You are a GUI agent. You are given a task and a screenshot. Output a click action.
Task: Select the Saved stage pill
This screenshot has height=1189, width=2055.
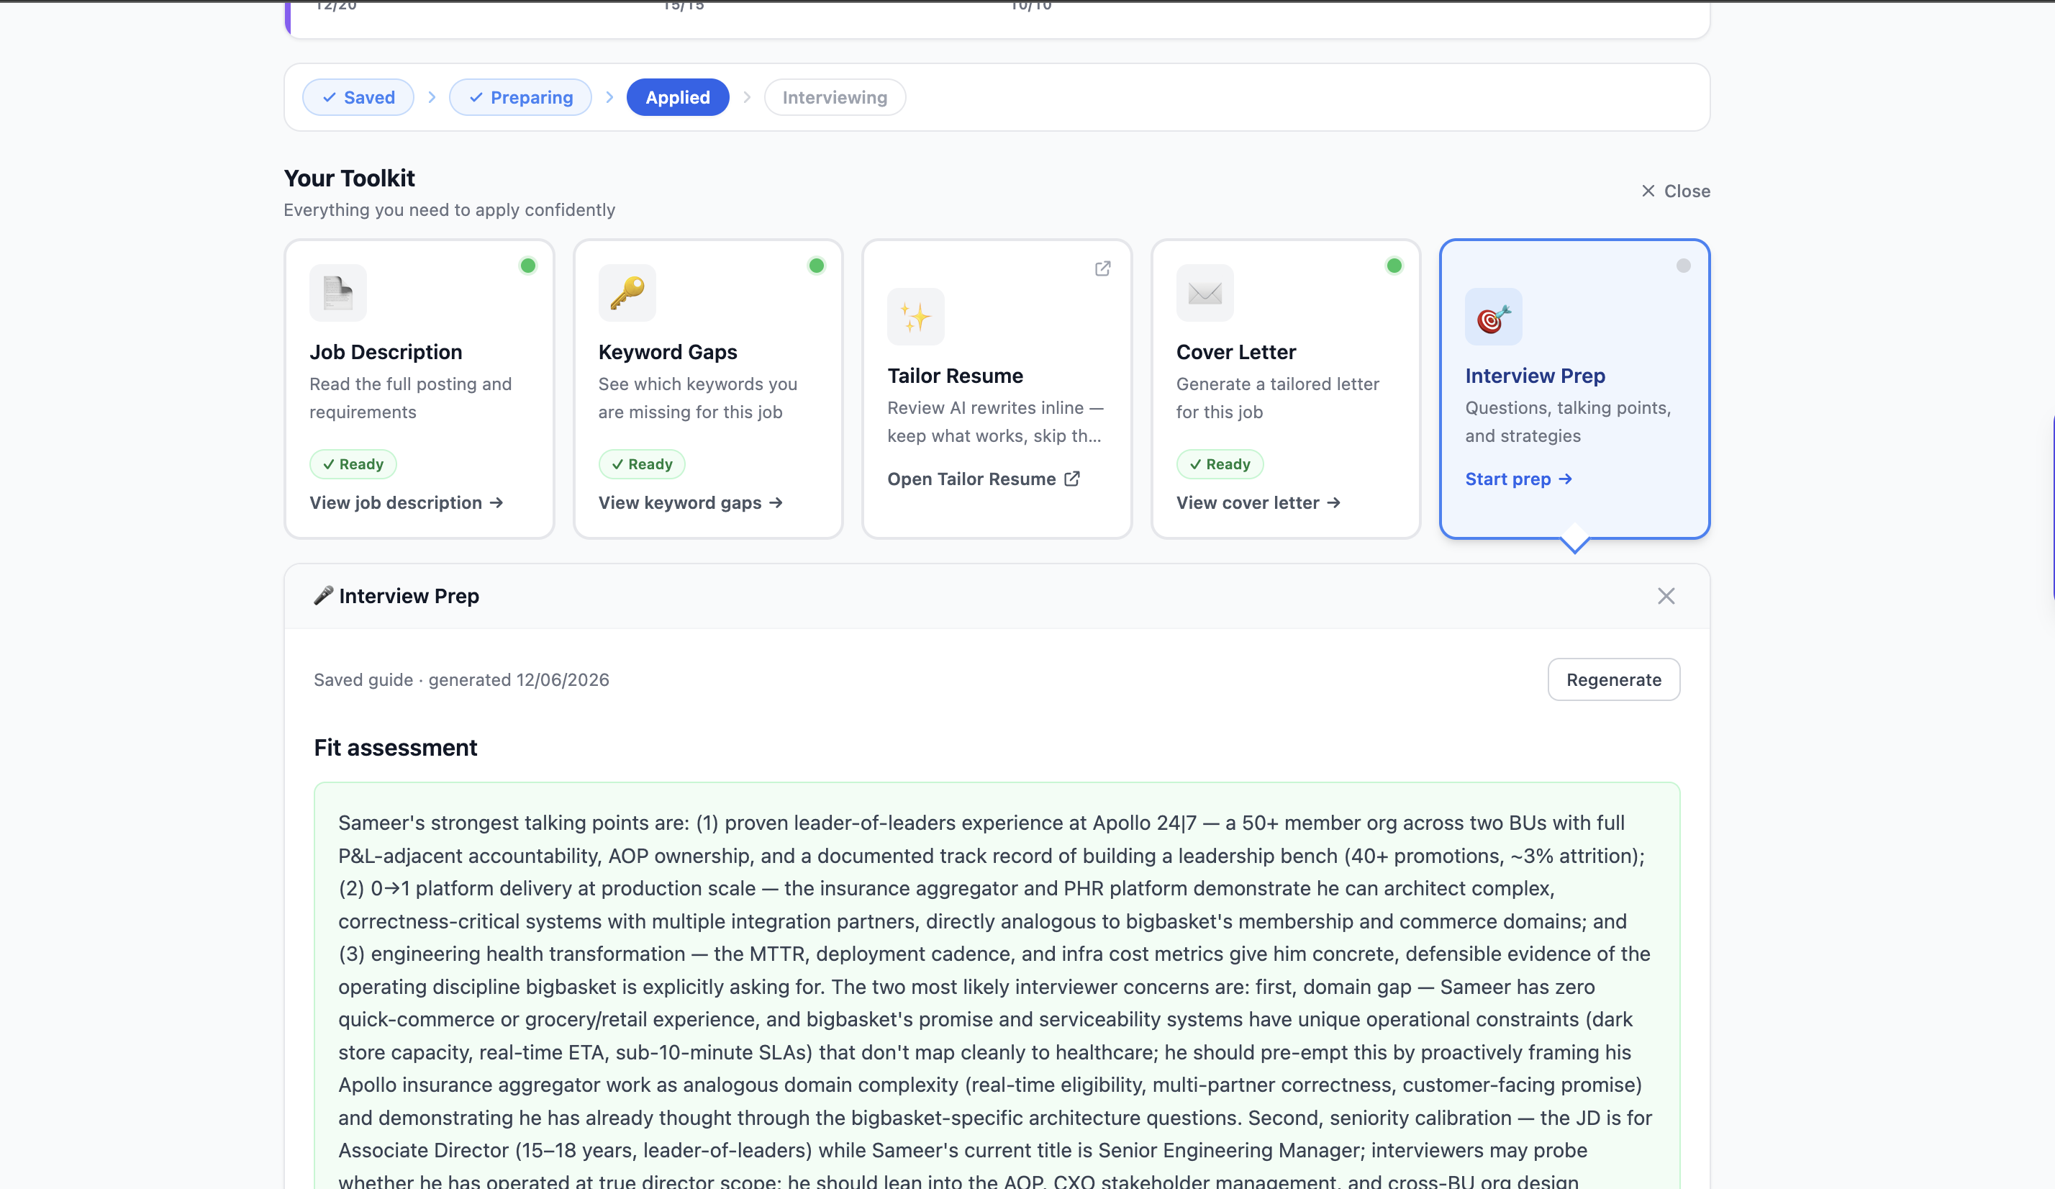point(358,97)
